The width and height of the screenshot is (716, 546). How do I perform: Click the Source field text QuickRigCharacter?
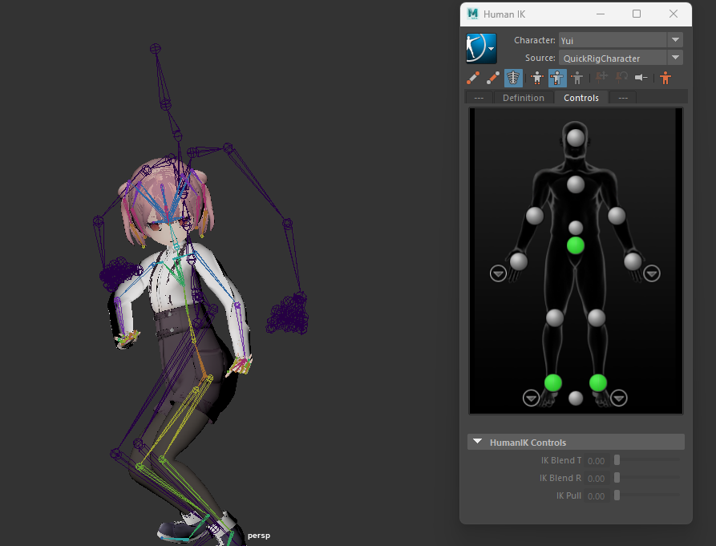[x=601, y=59]
